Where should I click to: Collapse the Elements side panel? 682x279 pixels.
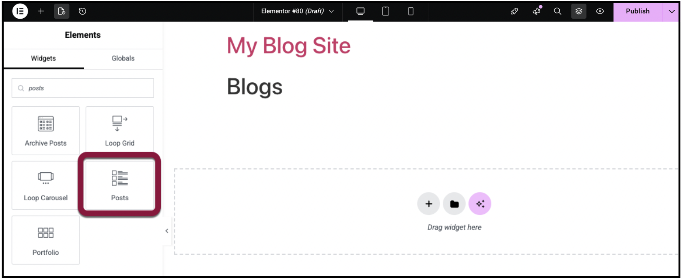[167, 231]
